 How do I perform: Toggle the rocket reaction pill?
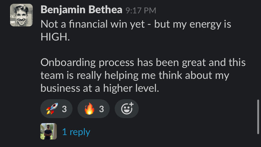[57, 109]
